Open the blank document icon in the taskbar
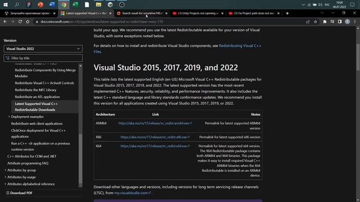Viewport: 360px width, 202px height. [x=87, y=4]
